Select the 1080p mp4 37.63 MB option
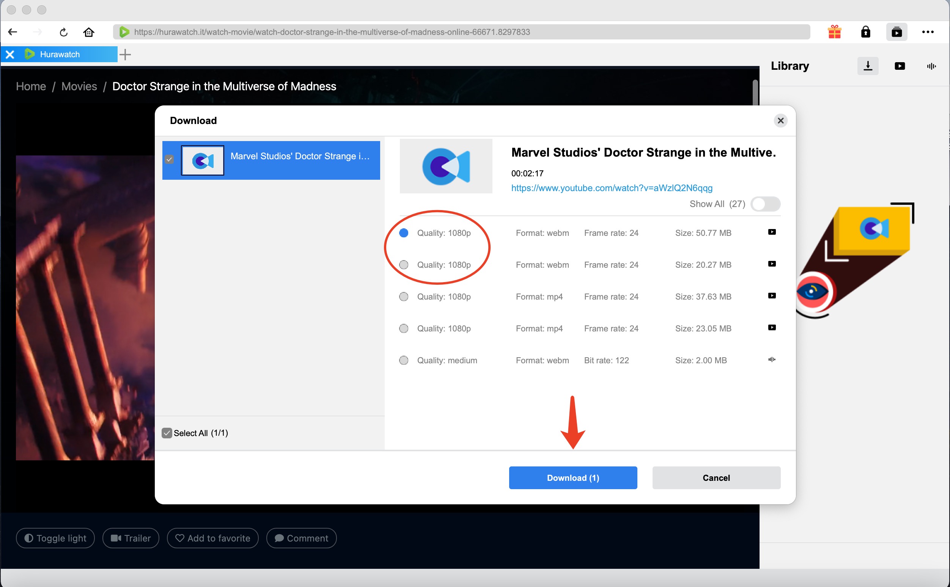 coord(404,297)
